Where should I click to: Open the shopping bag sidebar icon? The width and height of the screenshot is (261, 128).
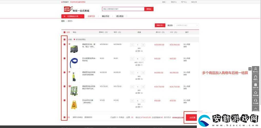(x=256, y=78)
